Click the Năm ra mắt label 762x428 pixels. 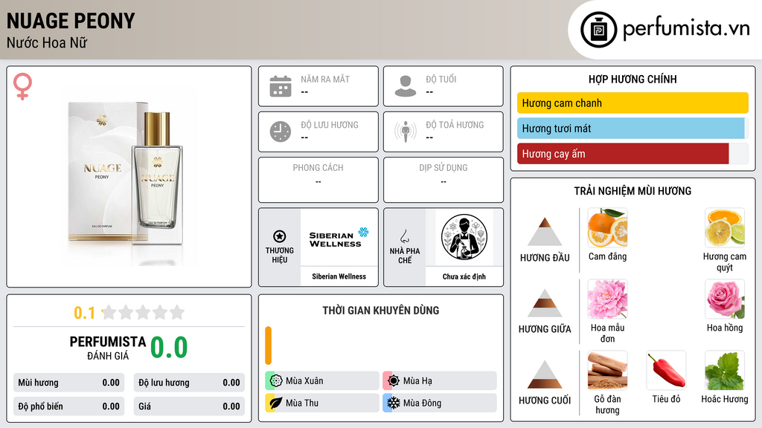click(325, 79)
